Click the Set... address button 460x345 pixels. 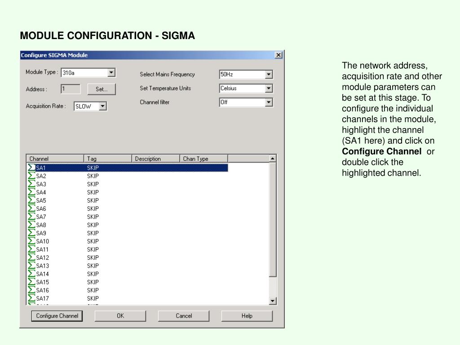click(102, 89)
